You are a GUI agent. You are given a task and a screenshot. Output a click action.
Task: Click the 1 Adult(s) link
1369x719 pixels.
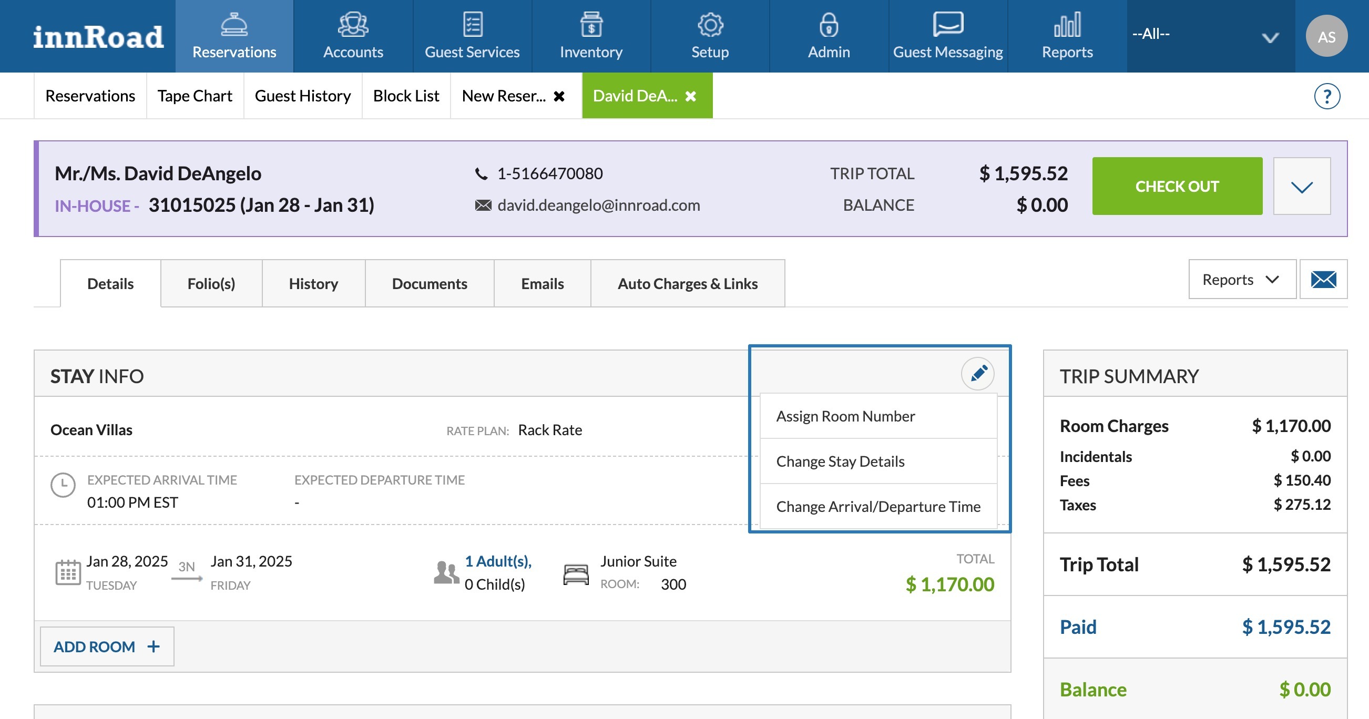coord(498,561)
